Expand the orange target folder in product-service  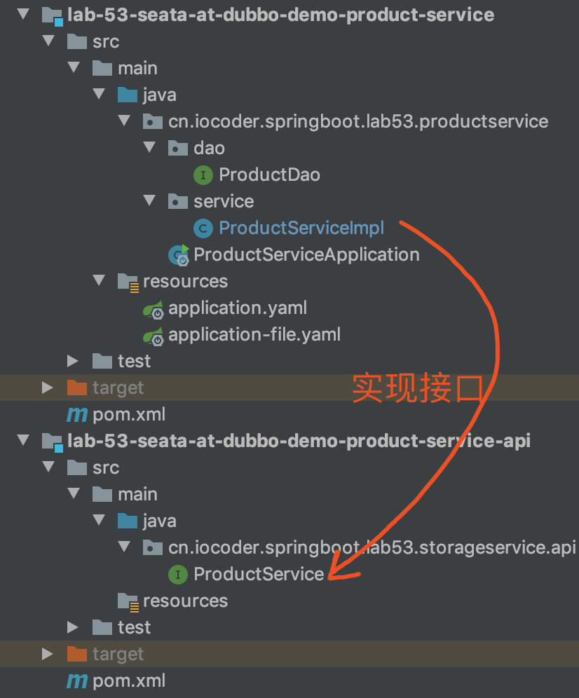point(48,388)
